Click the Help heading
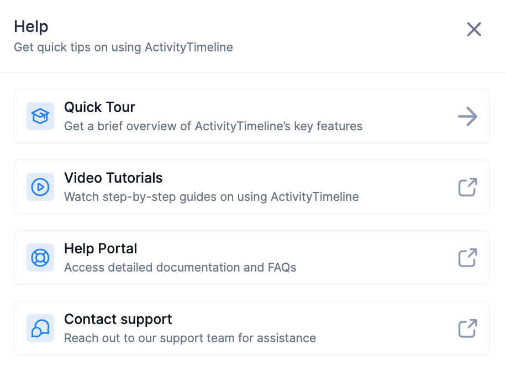506x372 pixels. tap(31, 26)
